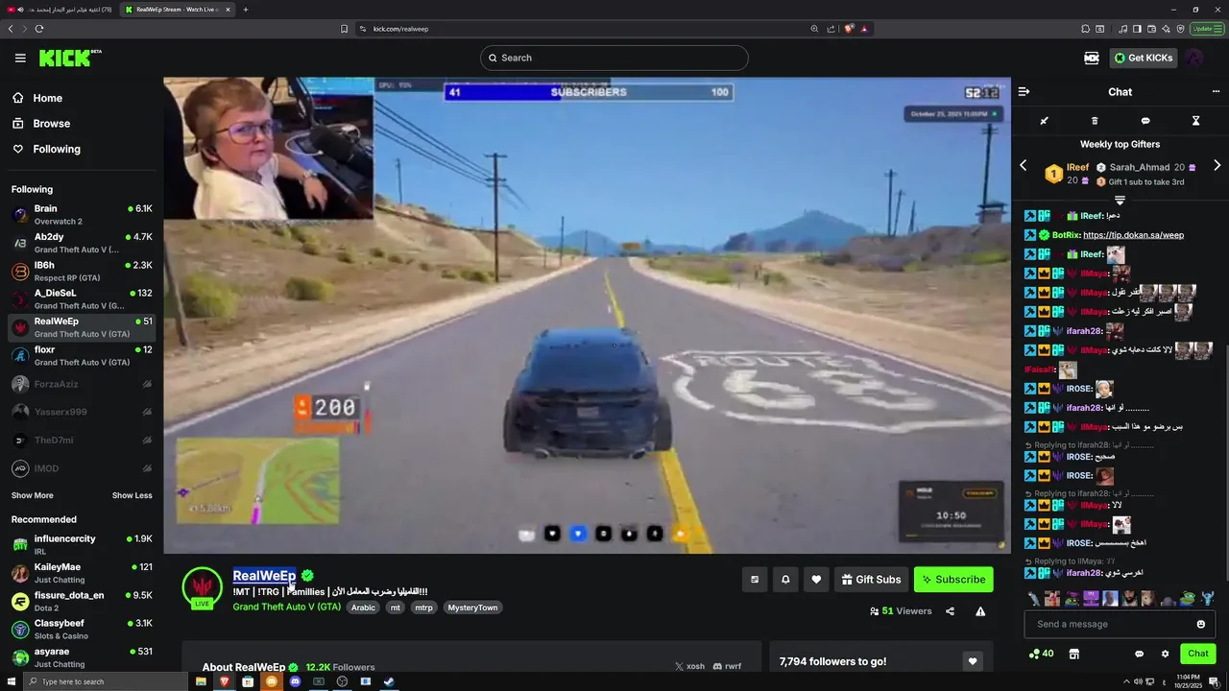Click the heart in the followers goal card
The image size is (1229, 691).
click(x=973, y=661)
